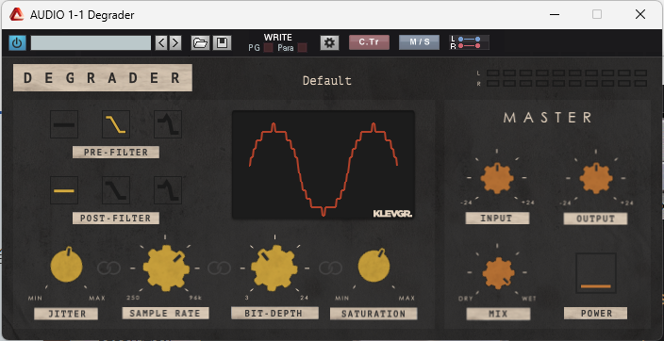Image resolution: width=664 pixels, height=341 pixels.
Task: Click the SAMPLE RATE label
Action: (x=166, y=314)
